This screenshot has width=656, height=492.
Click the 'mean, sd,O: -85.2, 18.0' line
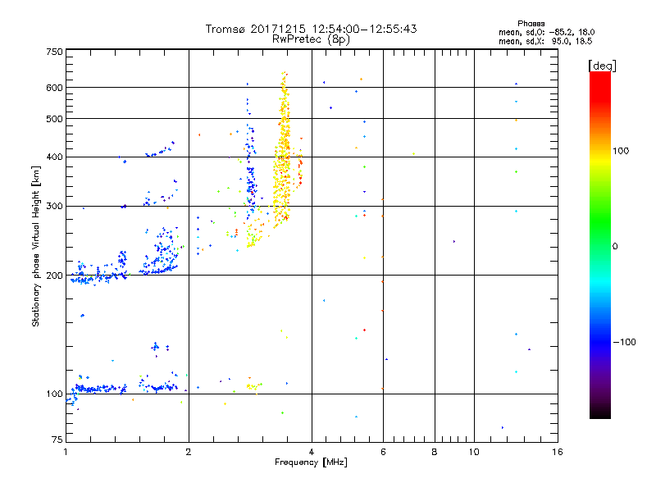546,32
